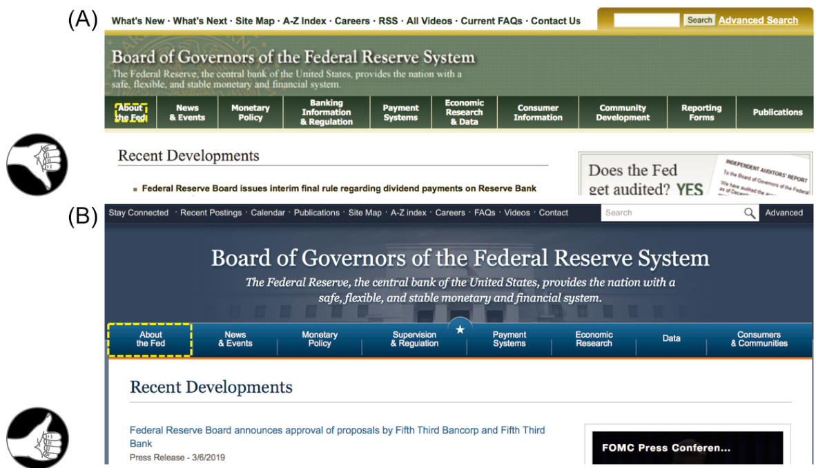Select News & Events in green navigation bar
Viewport: 816px width, 468px height.
tap(187, 113)
